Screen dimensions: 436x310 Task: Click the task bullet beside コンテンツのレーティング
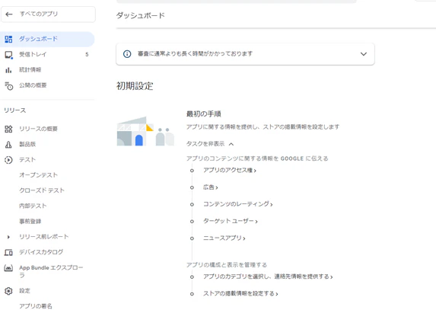coord(192,205)
